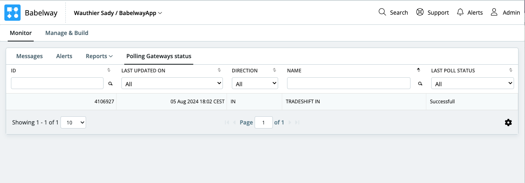Click the TRADESHIFT IN gateway row

click(x=302, y=102)
